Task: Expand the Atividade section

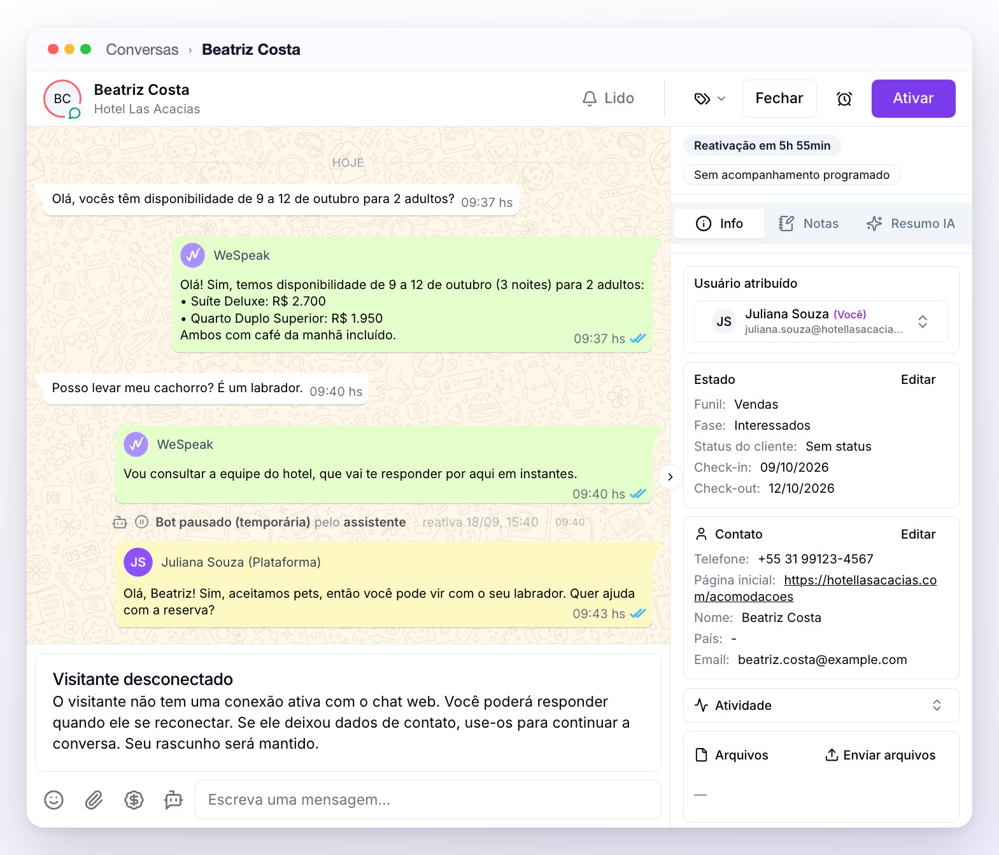Action: tap(821, 705)
